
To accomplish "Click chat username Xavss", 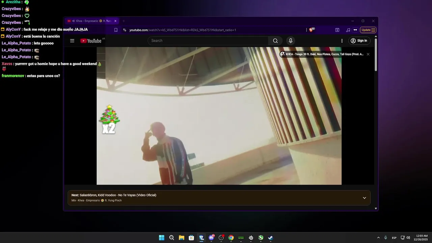I will [x=7, y=64].
